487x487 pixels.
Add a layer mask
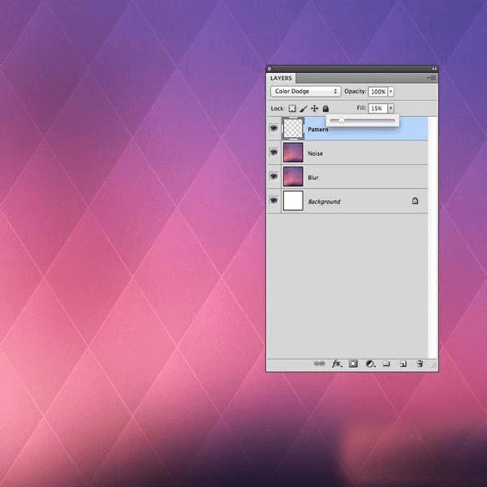point(353,364)
